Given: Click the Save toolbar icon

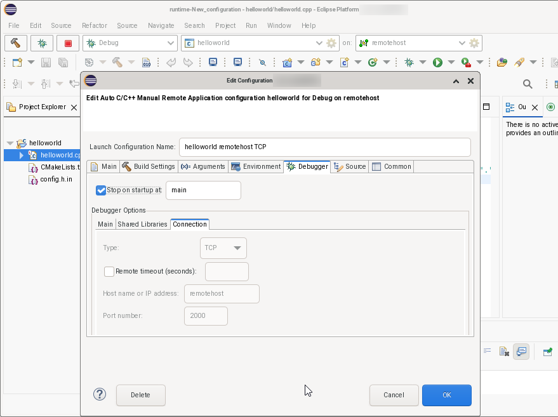Looking at the screenshot, I should pos(45,62).
